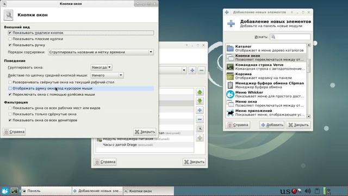Toggle 'Показывать окна со всех рабочих мест' checkbox
Image resolution: width=348 pixels, height=196 pixels.
click(x=10, y=108)
